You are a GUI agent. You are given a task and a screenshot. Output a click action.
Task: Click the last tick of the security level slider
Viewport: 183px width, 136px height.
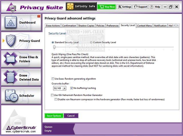[173, 50]
